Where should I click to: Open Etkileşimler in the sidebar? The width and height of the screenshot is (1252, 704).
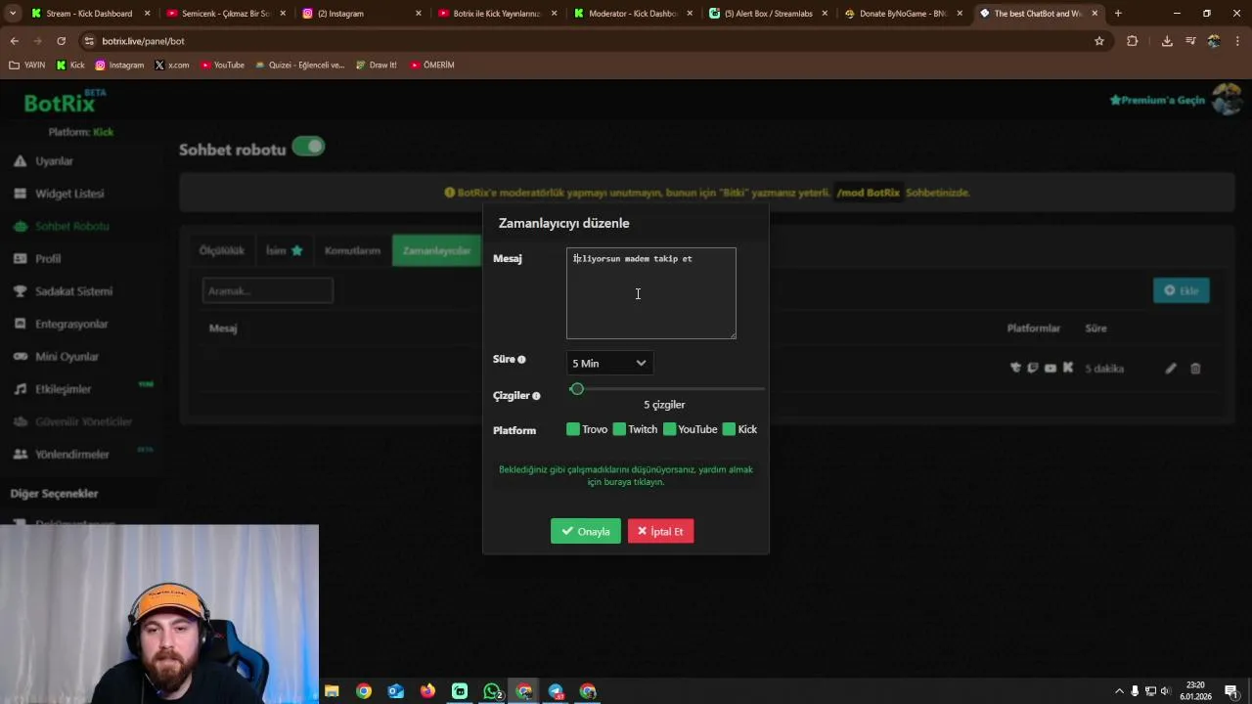point(63,389)
